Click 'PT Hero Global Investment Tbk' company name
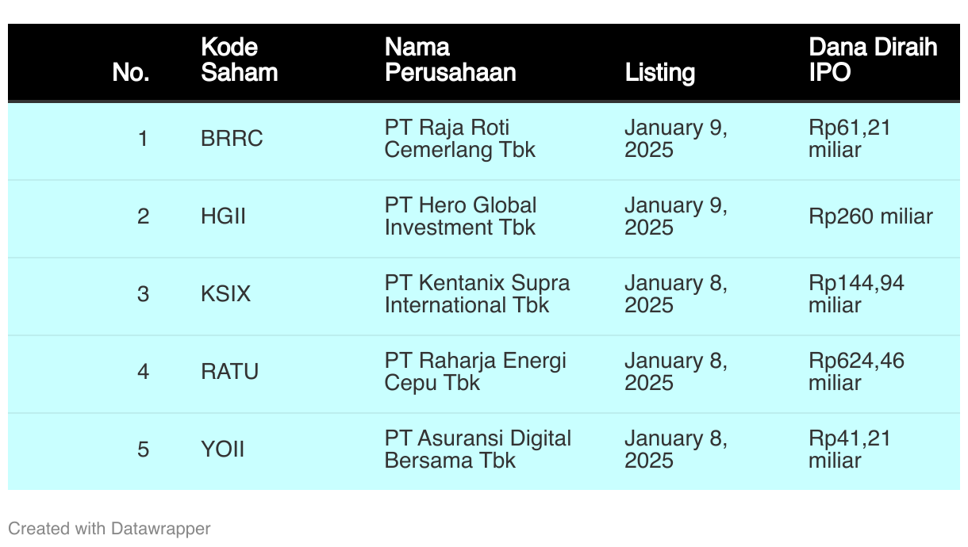The image size is (968, 547). [460, 216]
